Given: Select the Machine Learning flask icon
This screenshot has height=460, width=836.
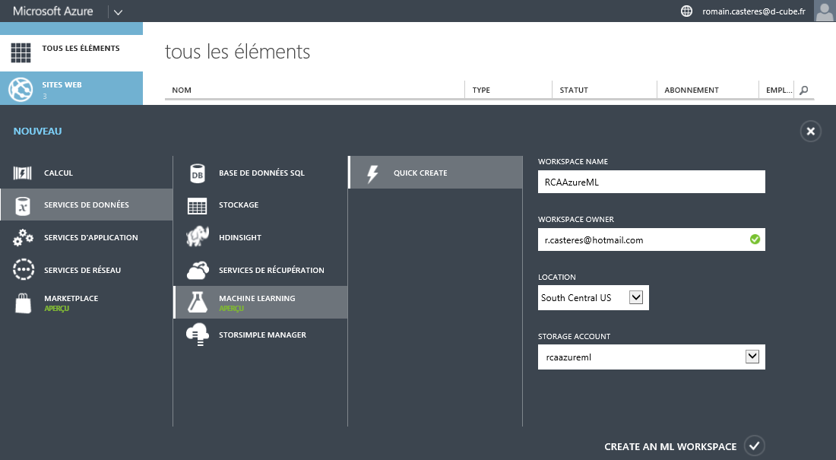Looking at the screenshot, I should point(198,302).
